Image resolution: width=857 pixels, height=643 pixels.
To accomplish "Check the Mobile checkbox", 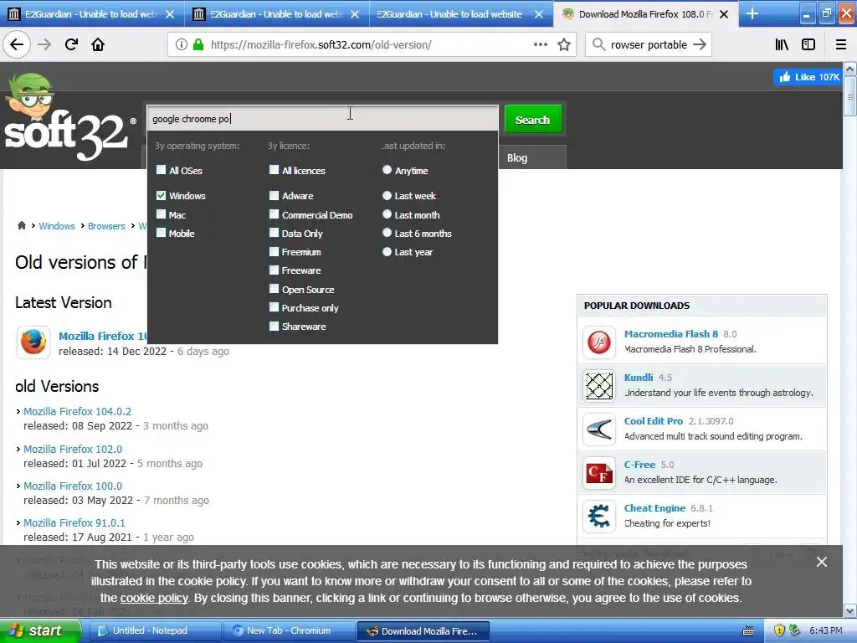I will point(161,233).
